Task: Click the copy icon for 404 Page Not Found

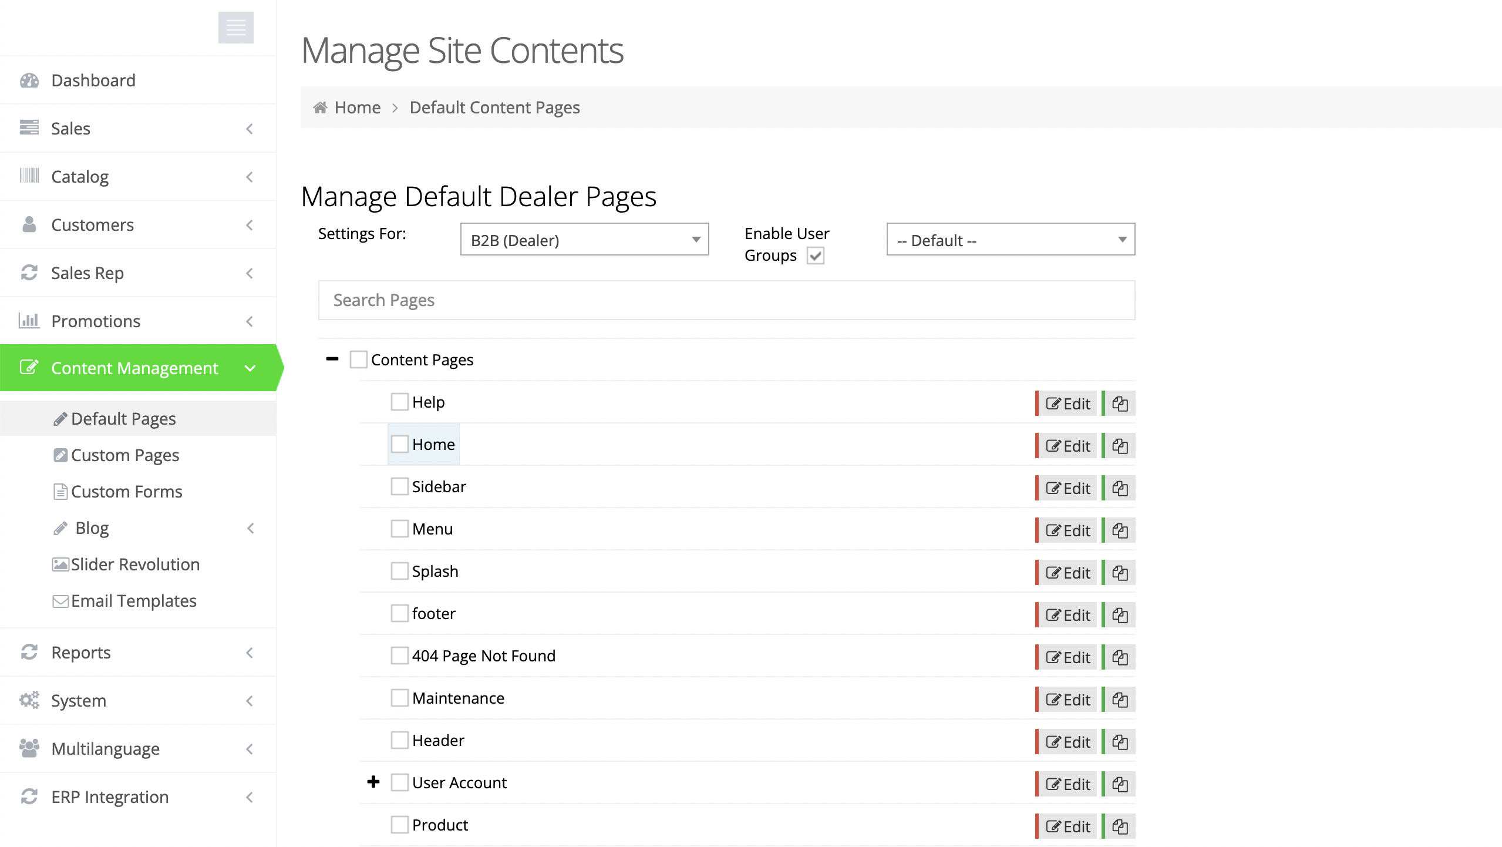Action: tap(1119, 657)
